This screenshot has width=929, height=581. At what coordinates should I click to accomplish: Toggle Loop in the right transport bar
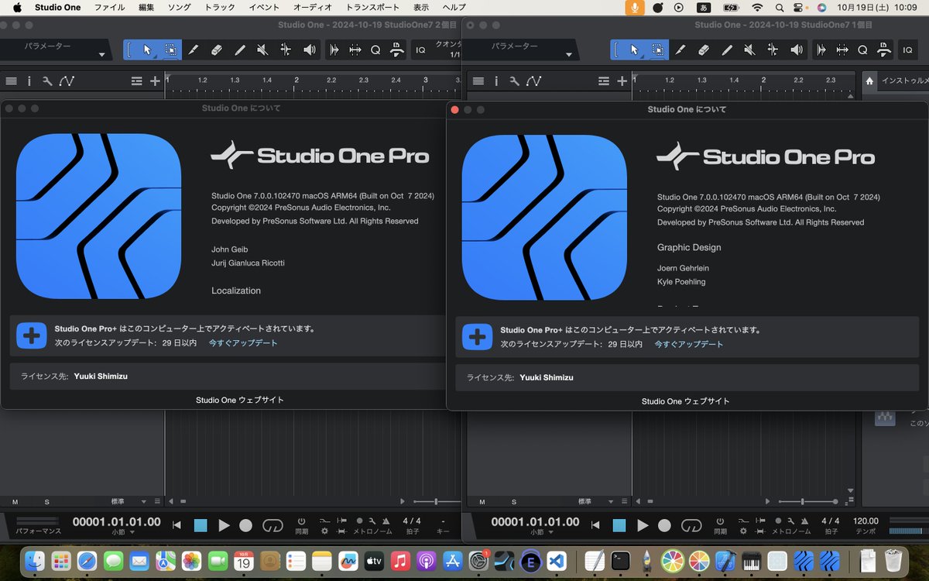point(691,525)
